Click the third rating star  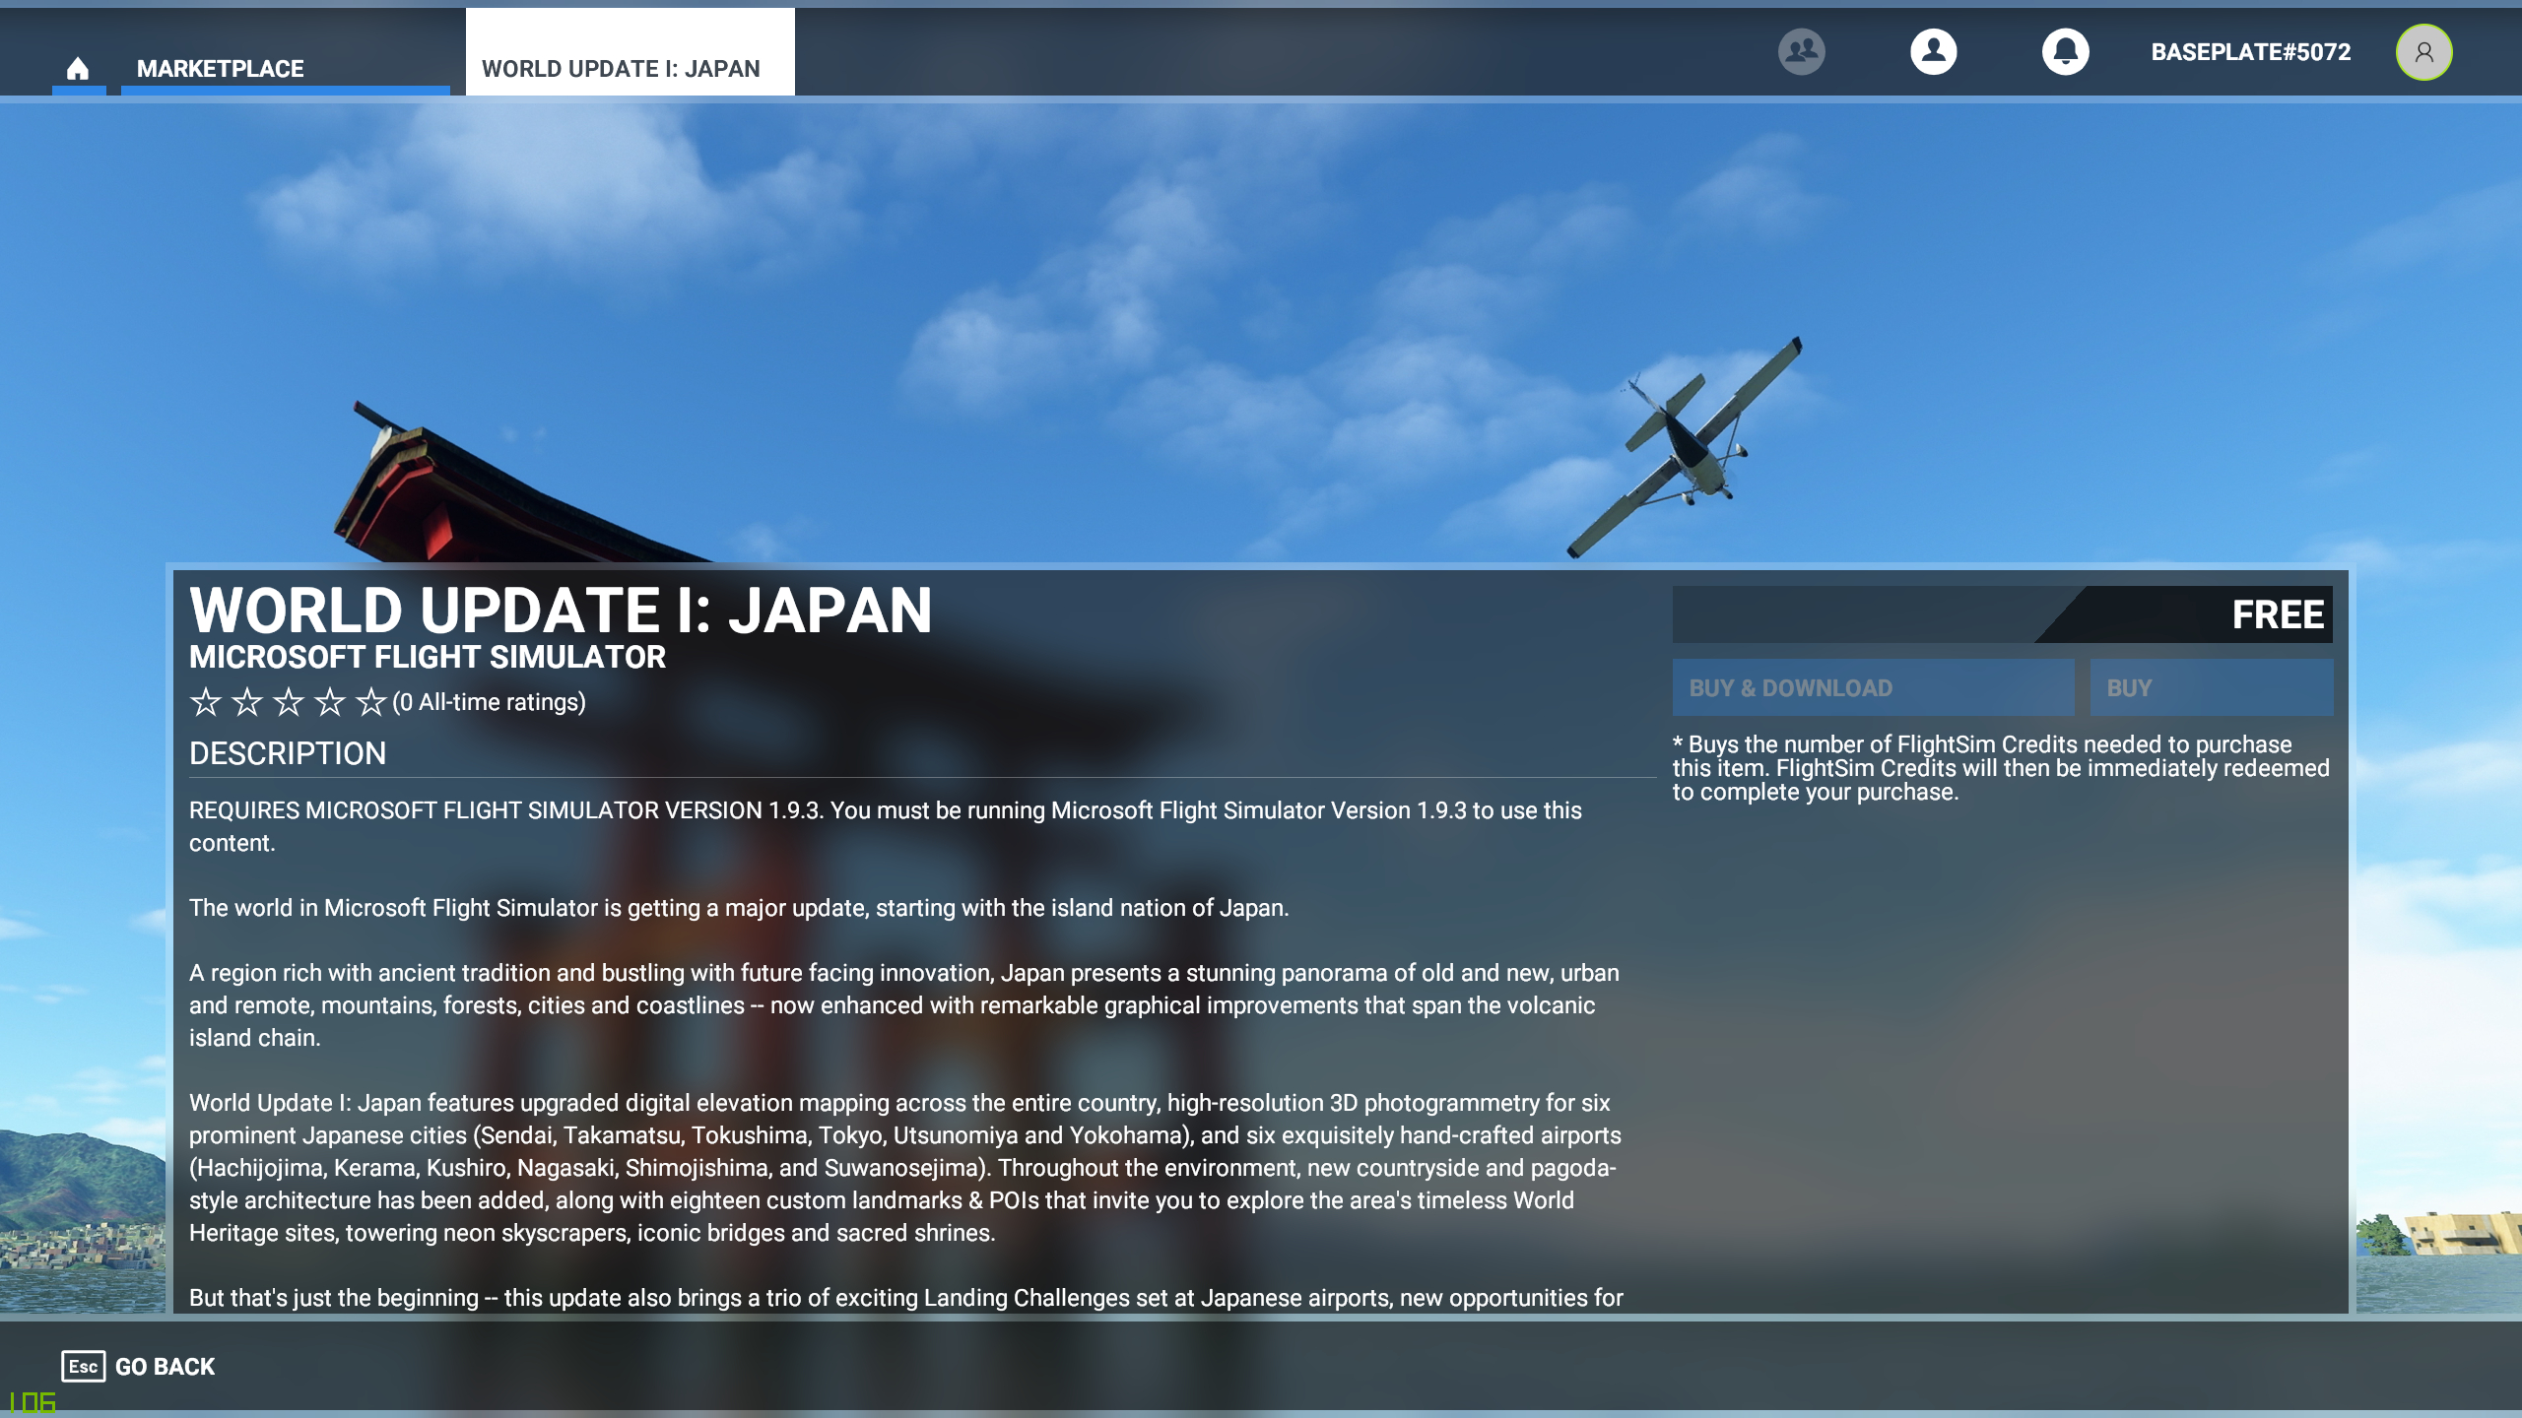click(289, 702)
